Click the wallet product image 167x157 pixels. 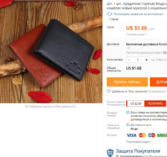pyautogui.click(x=51, y=52)
